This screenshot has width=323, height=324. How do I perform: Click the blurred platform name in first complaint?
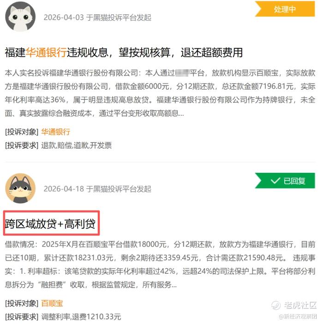point(182,73)
